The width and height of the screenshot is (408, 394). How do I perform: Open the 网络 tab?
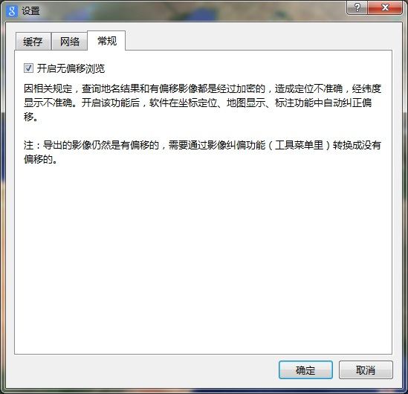69,42
